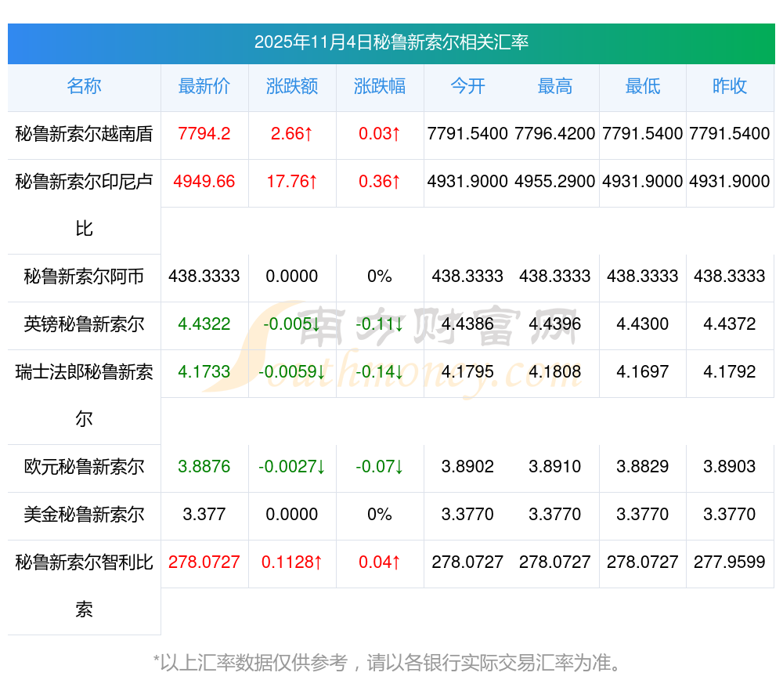Open the 欧元秘鲁新索尔 row name
Image resolution: width=783 pixels, height=687 pixels.
pos(84,467)
